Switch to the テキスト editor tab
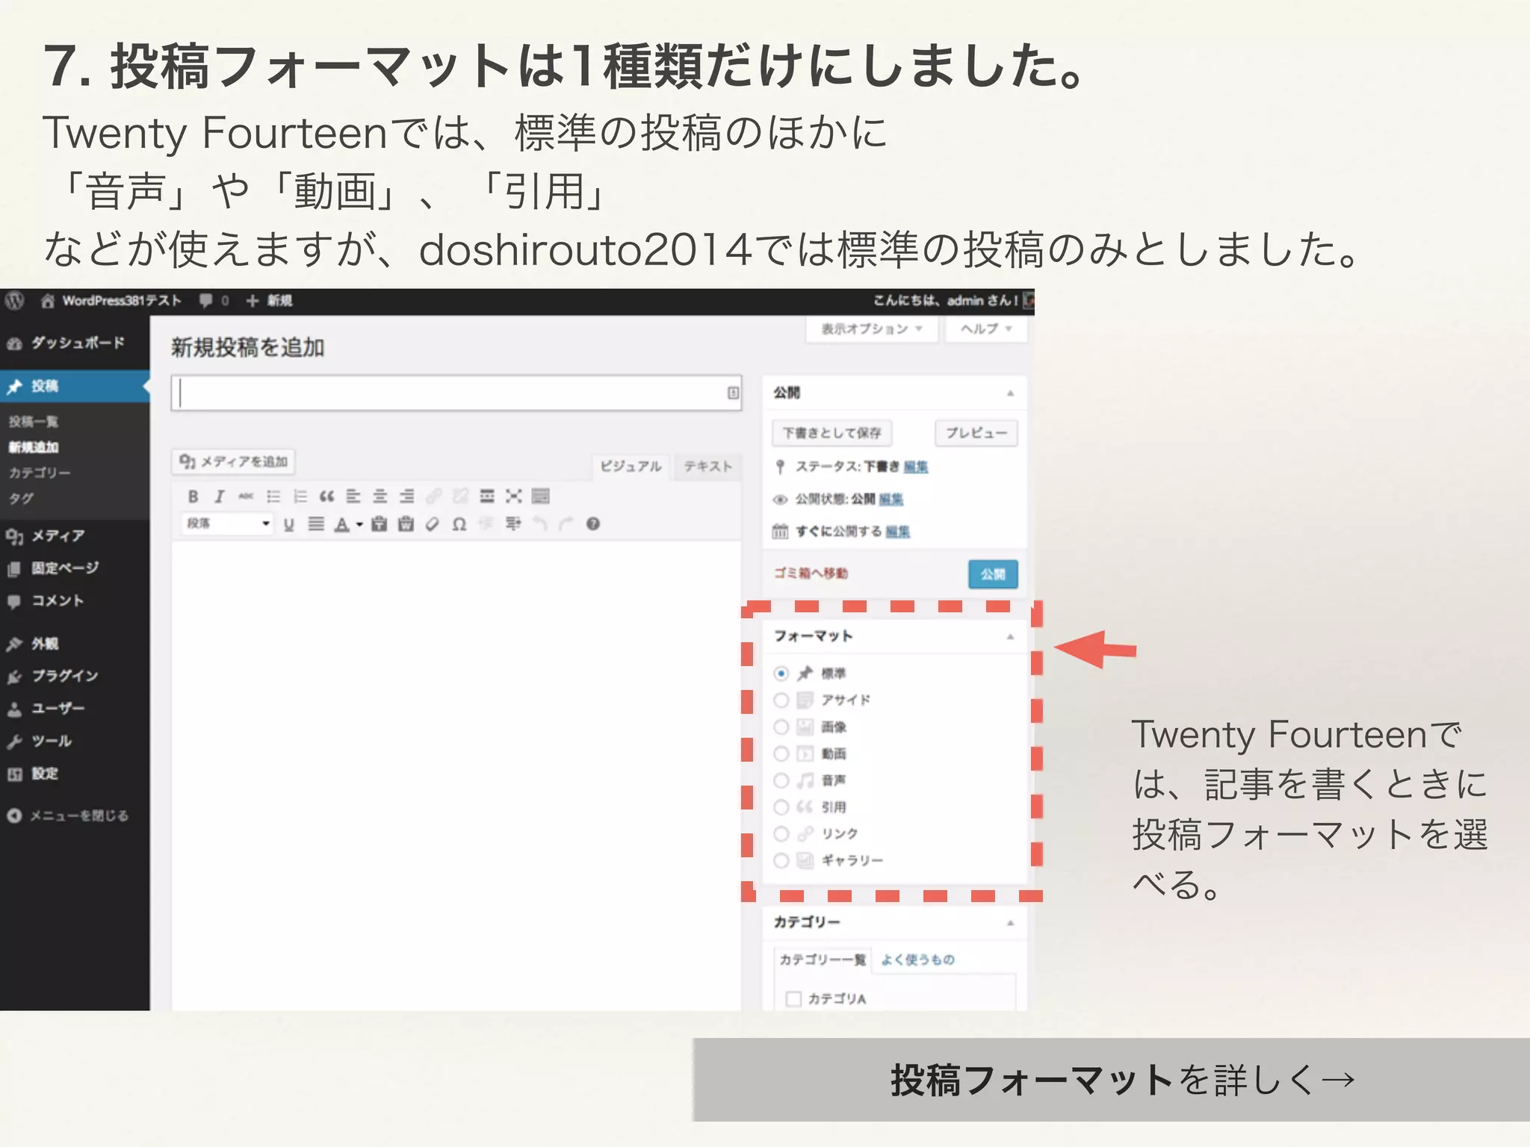This screenshot has width=1530, height=1147. (x=707, y=467)
